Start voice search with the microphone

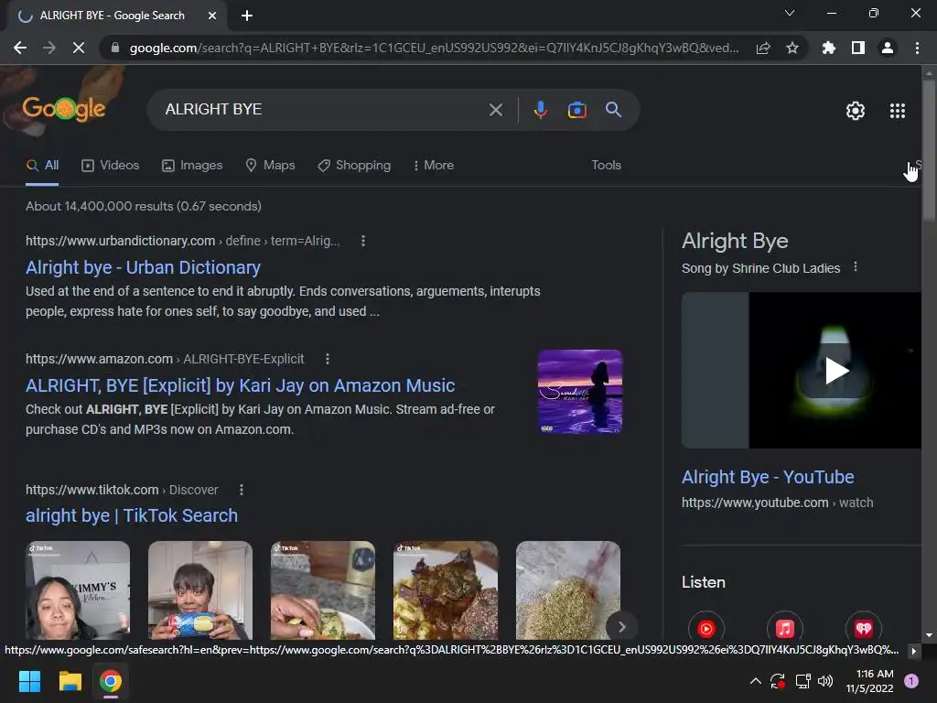tap(540, 110)
